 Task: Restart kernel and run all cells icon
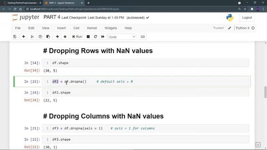[103, 37]
